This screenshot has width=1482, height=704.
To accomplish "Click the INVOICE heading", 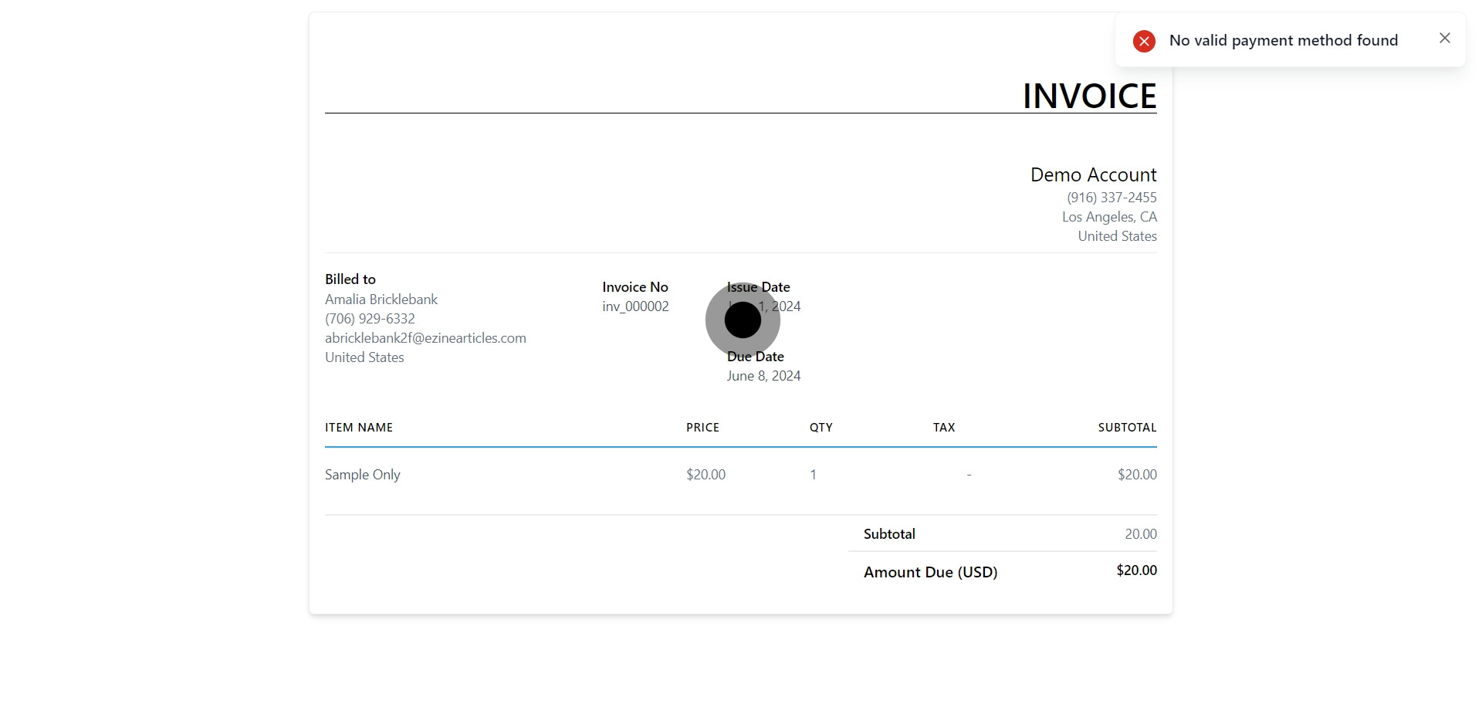I will pos(1088,96).
